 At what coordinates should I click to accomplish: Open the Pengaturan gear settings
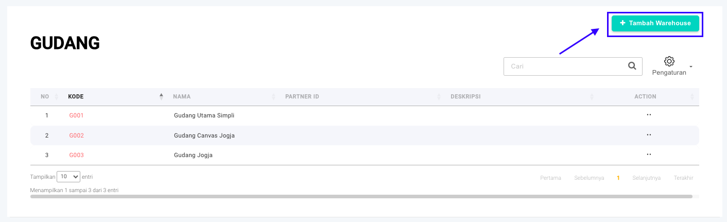point(669,61)
